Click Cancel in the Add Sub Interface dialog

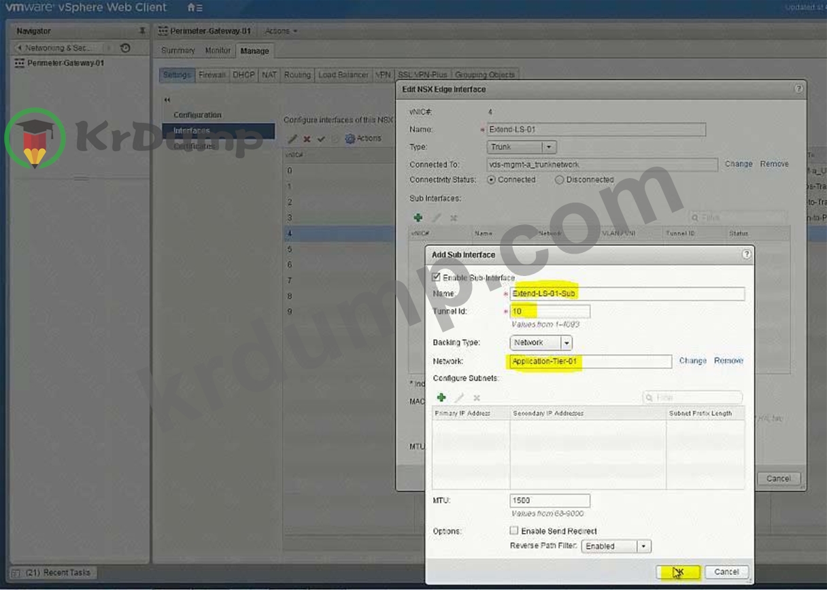click(726, 572)
